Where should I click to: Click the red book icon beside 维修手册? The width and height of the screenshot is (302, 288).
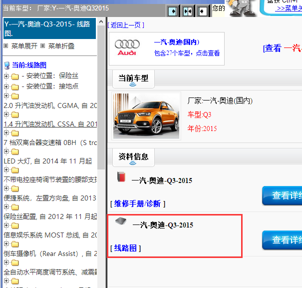(x=121, y=176)
